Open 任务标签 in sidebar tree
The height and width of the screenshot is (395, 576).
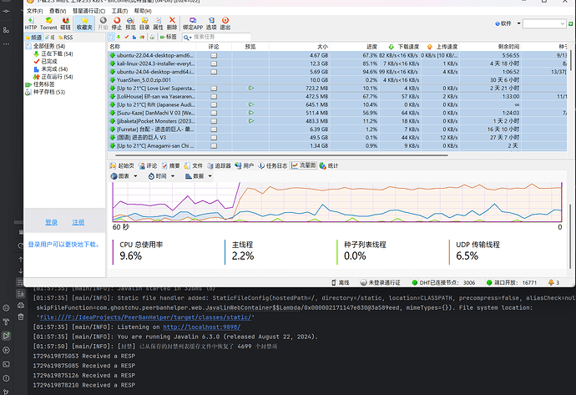coord(40,84)
